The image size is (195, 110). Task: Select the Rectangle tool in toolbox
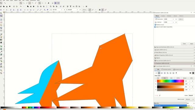1,20
